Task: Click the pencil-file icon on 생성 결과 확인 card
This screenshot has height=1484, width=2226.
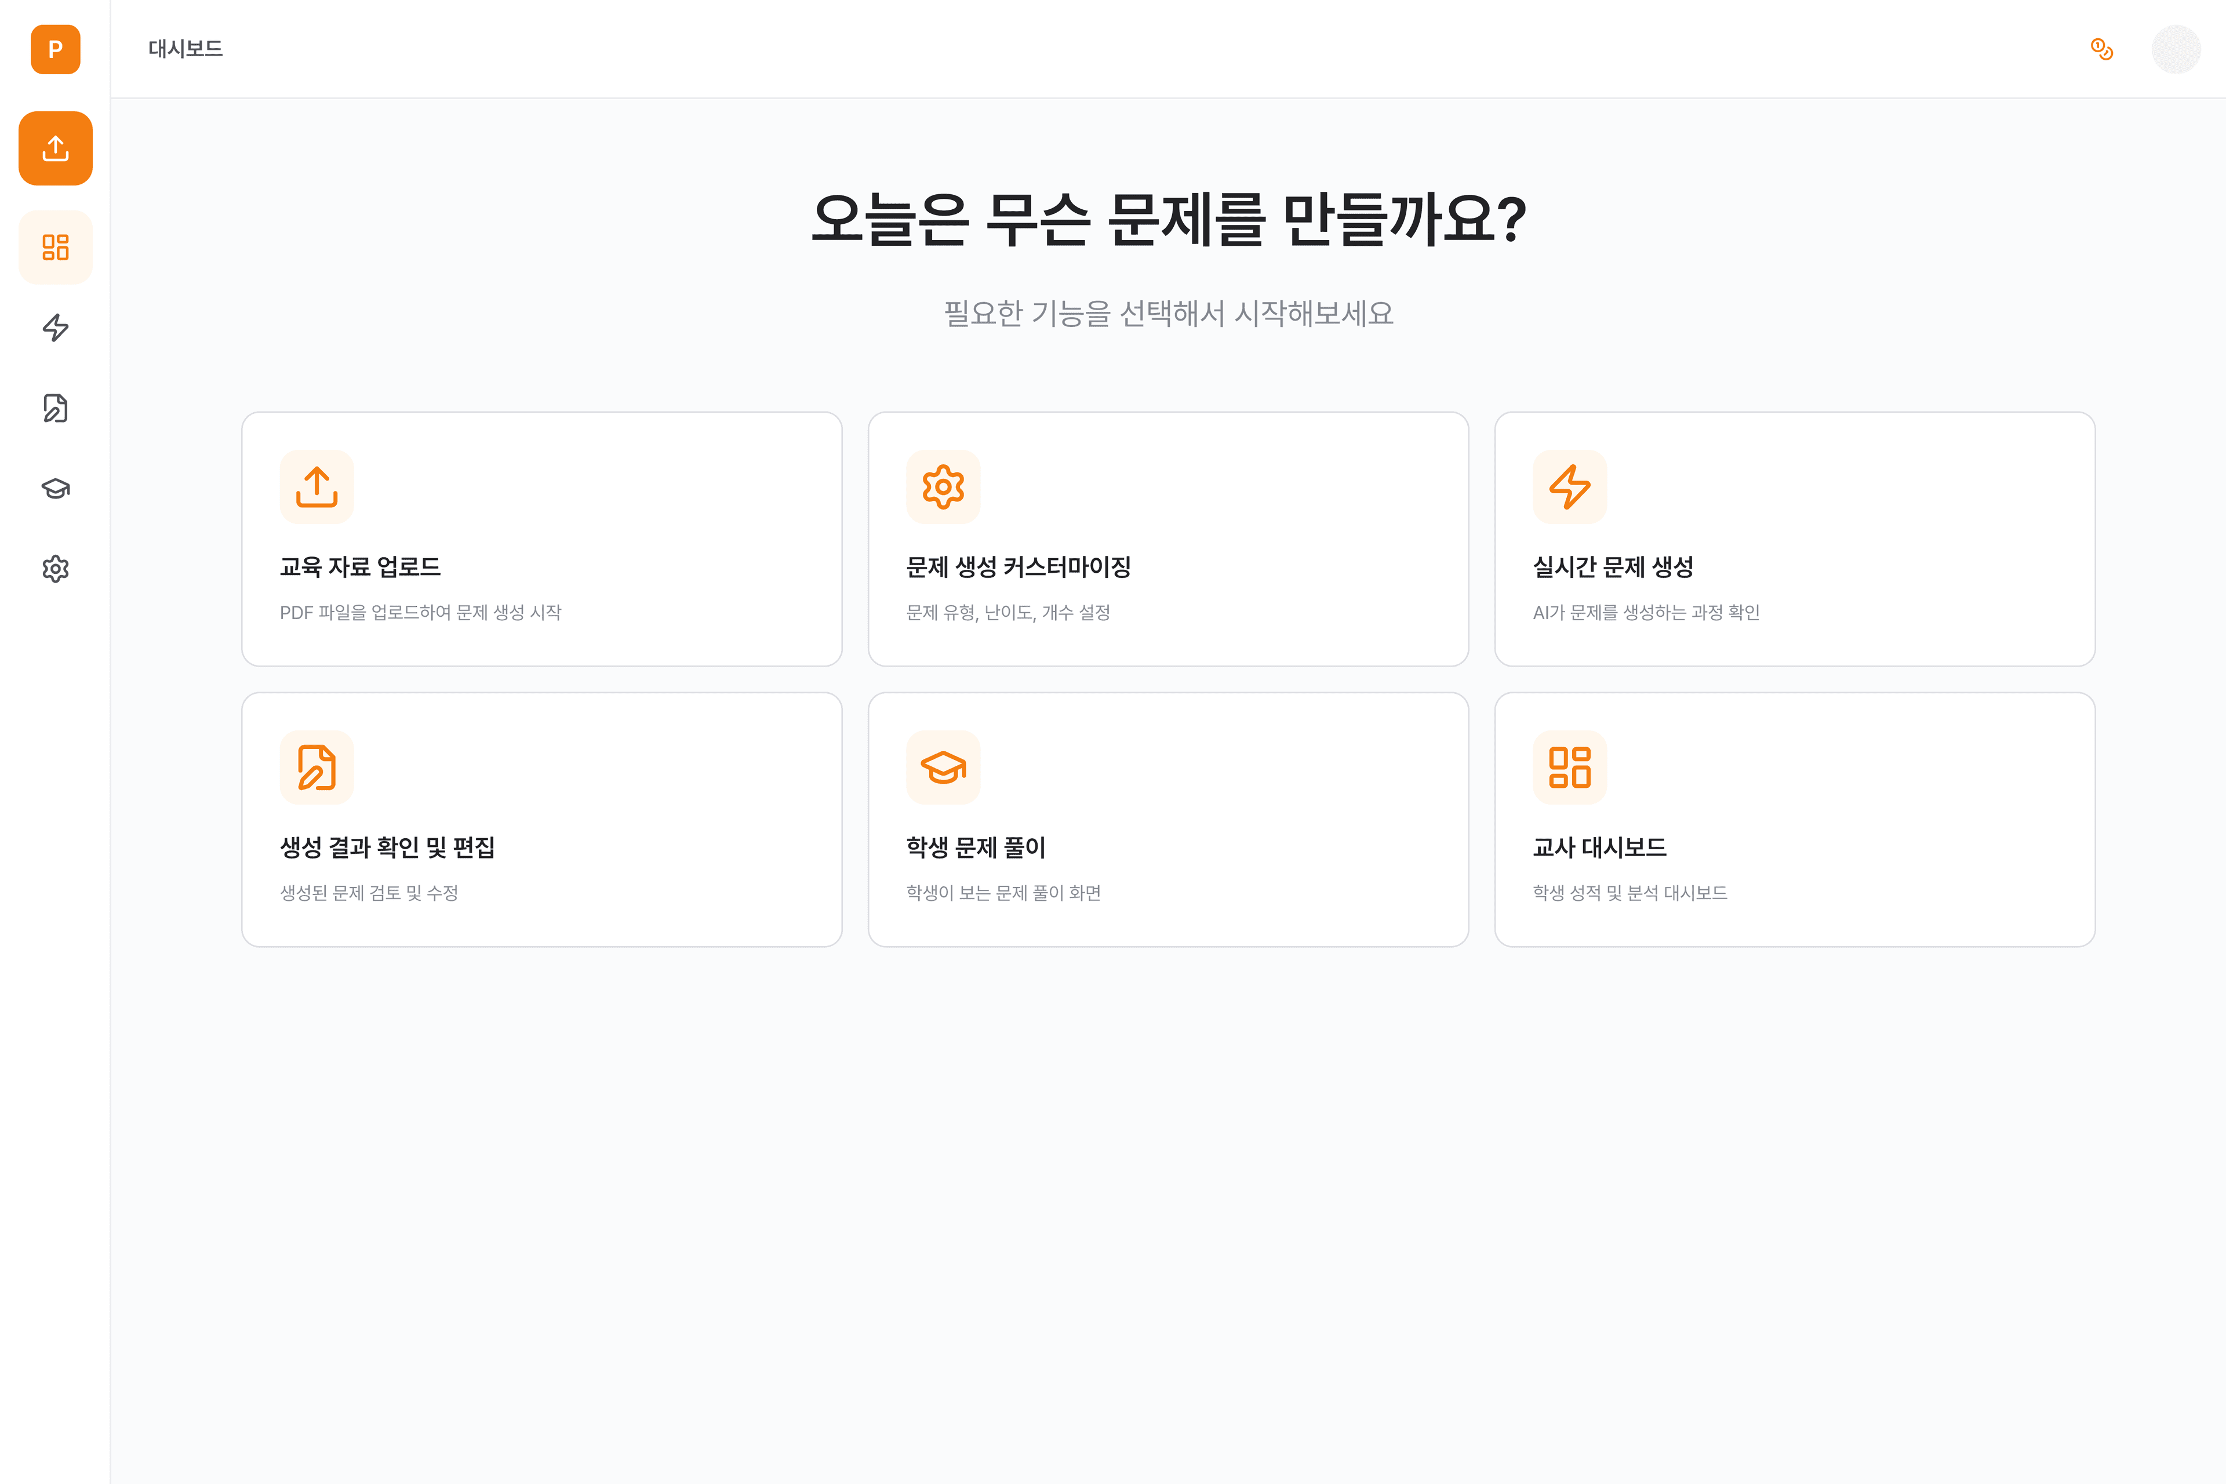Action: (x=316, y=766)
